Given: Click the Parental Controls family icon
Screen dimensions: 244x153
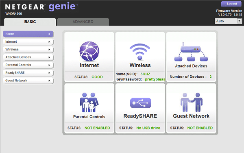Looking at the screenshot, I should 89,103.
